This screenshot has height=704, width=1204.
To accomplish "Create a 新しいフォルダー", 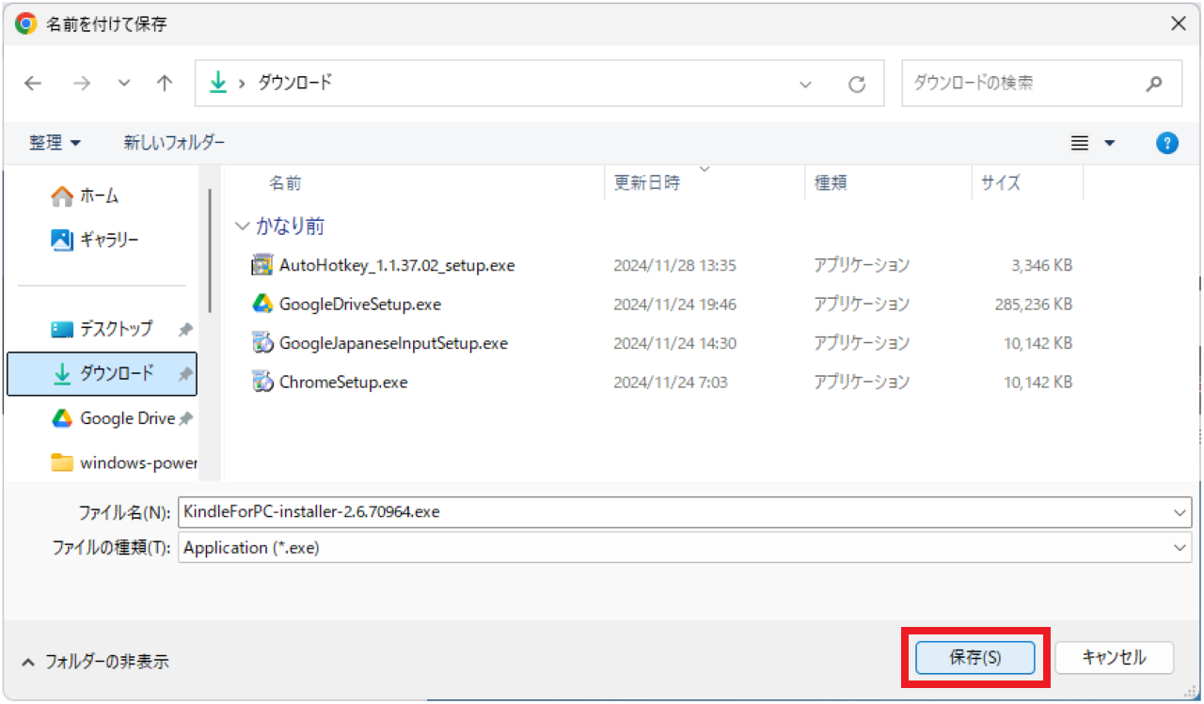I will tap(174, 143).
